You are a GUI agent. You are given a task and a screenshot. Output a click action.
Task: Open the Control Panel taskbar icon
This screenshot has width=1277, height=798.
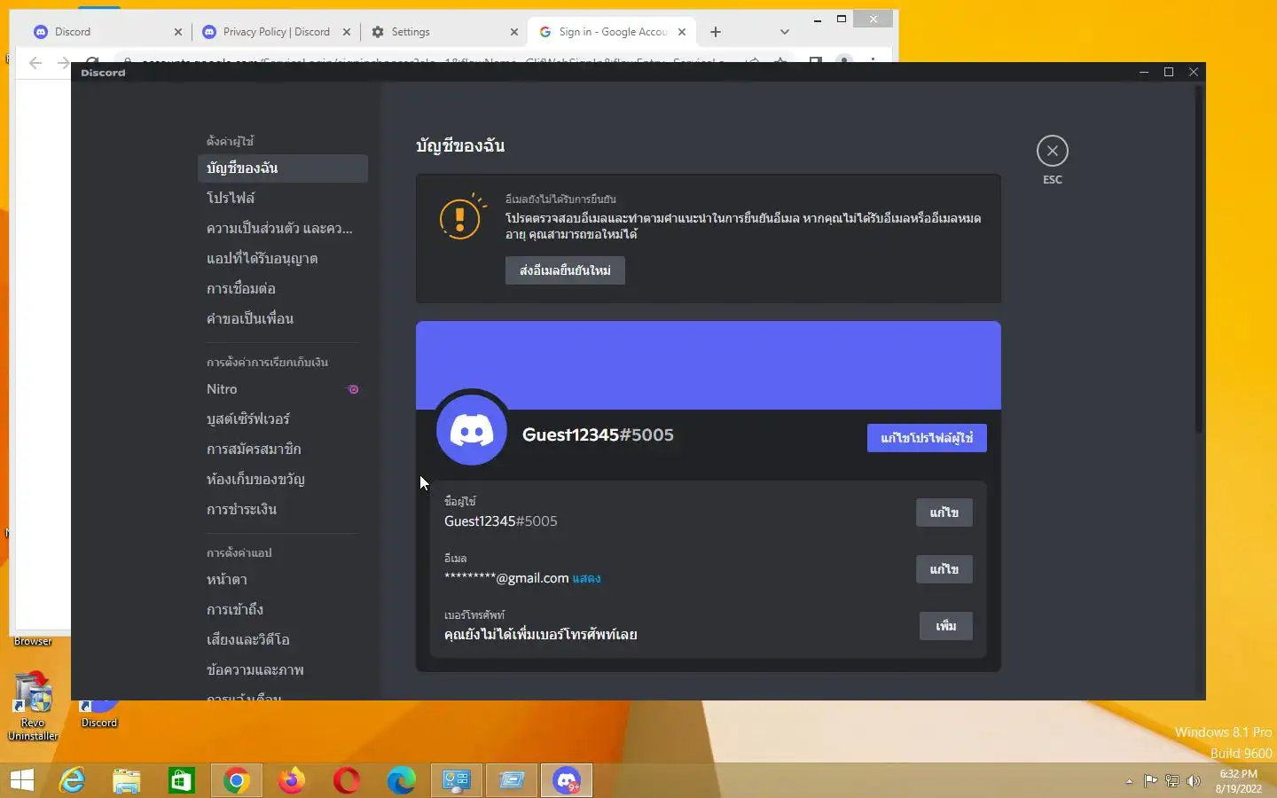(457, 780)
